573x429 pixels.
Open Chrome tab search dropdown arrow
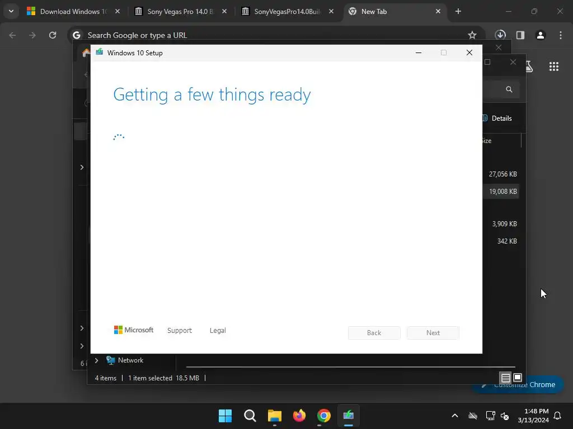[x=11, y=11]
